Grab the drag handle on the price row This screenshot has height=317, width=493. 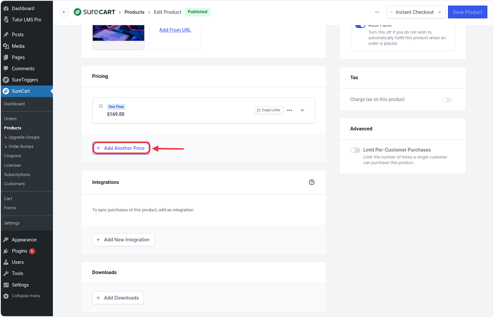(101, 106)
